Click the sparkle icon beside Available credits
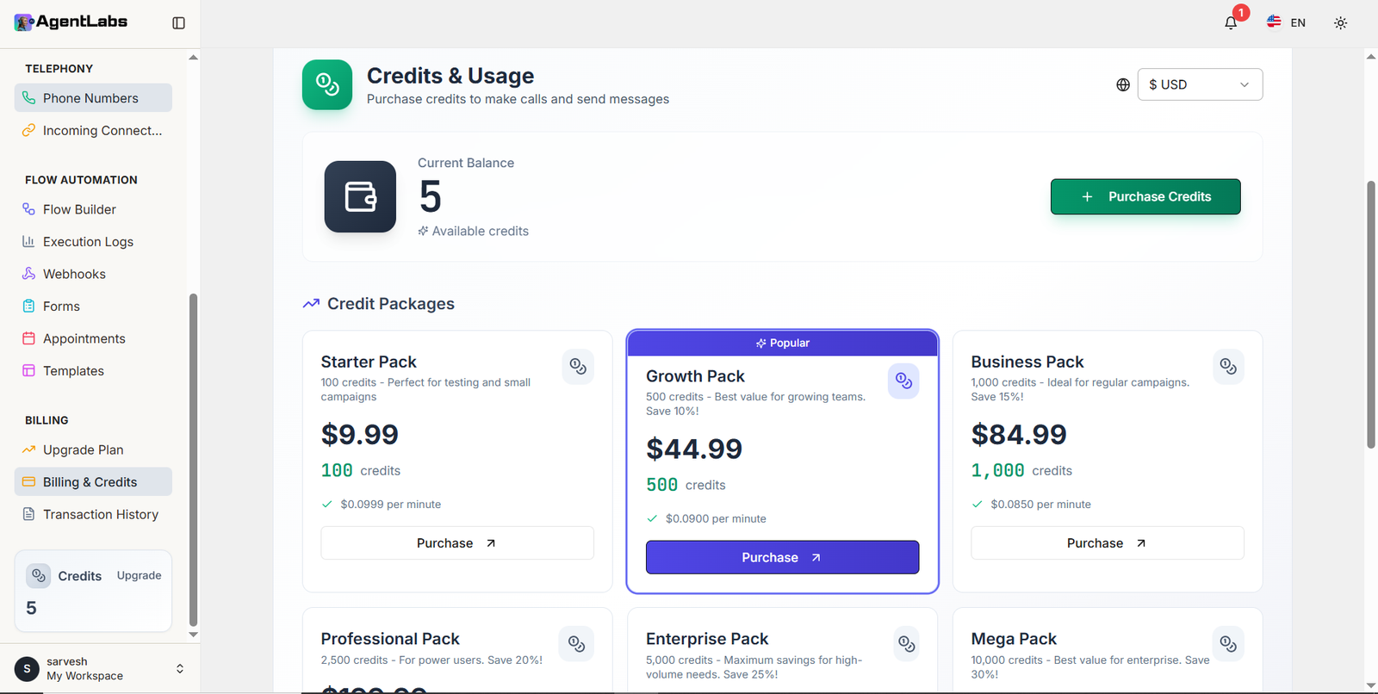The width and height of the screenshot is (1378, 694). [423, 231]
